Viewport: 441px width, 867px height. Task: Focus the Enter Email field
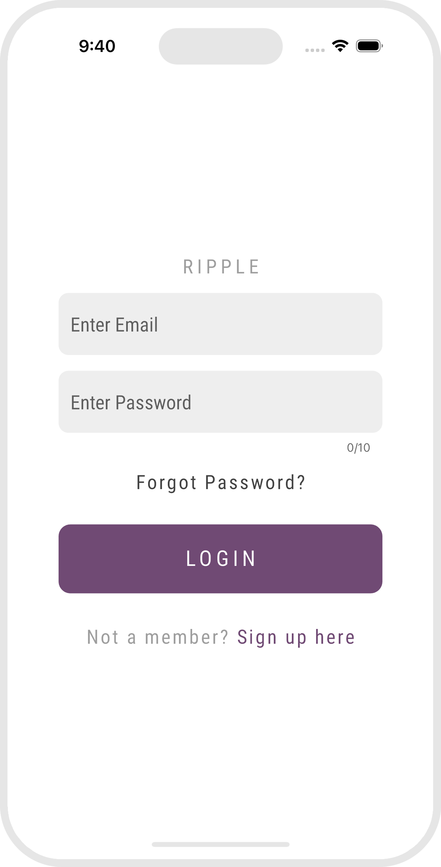[x=220, y=324]
